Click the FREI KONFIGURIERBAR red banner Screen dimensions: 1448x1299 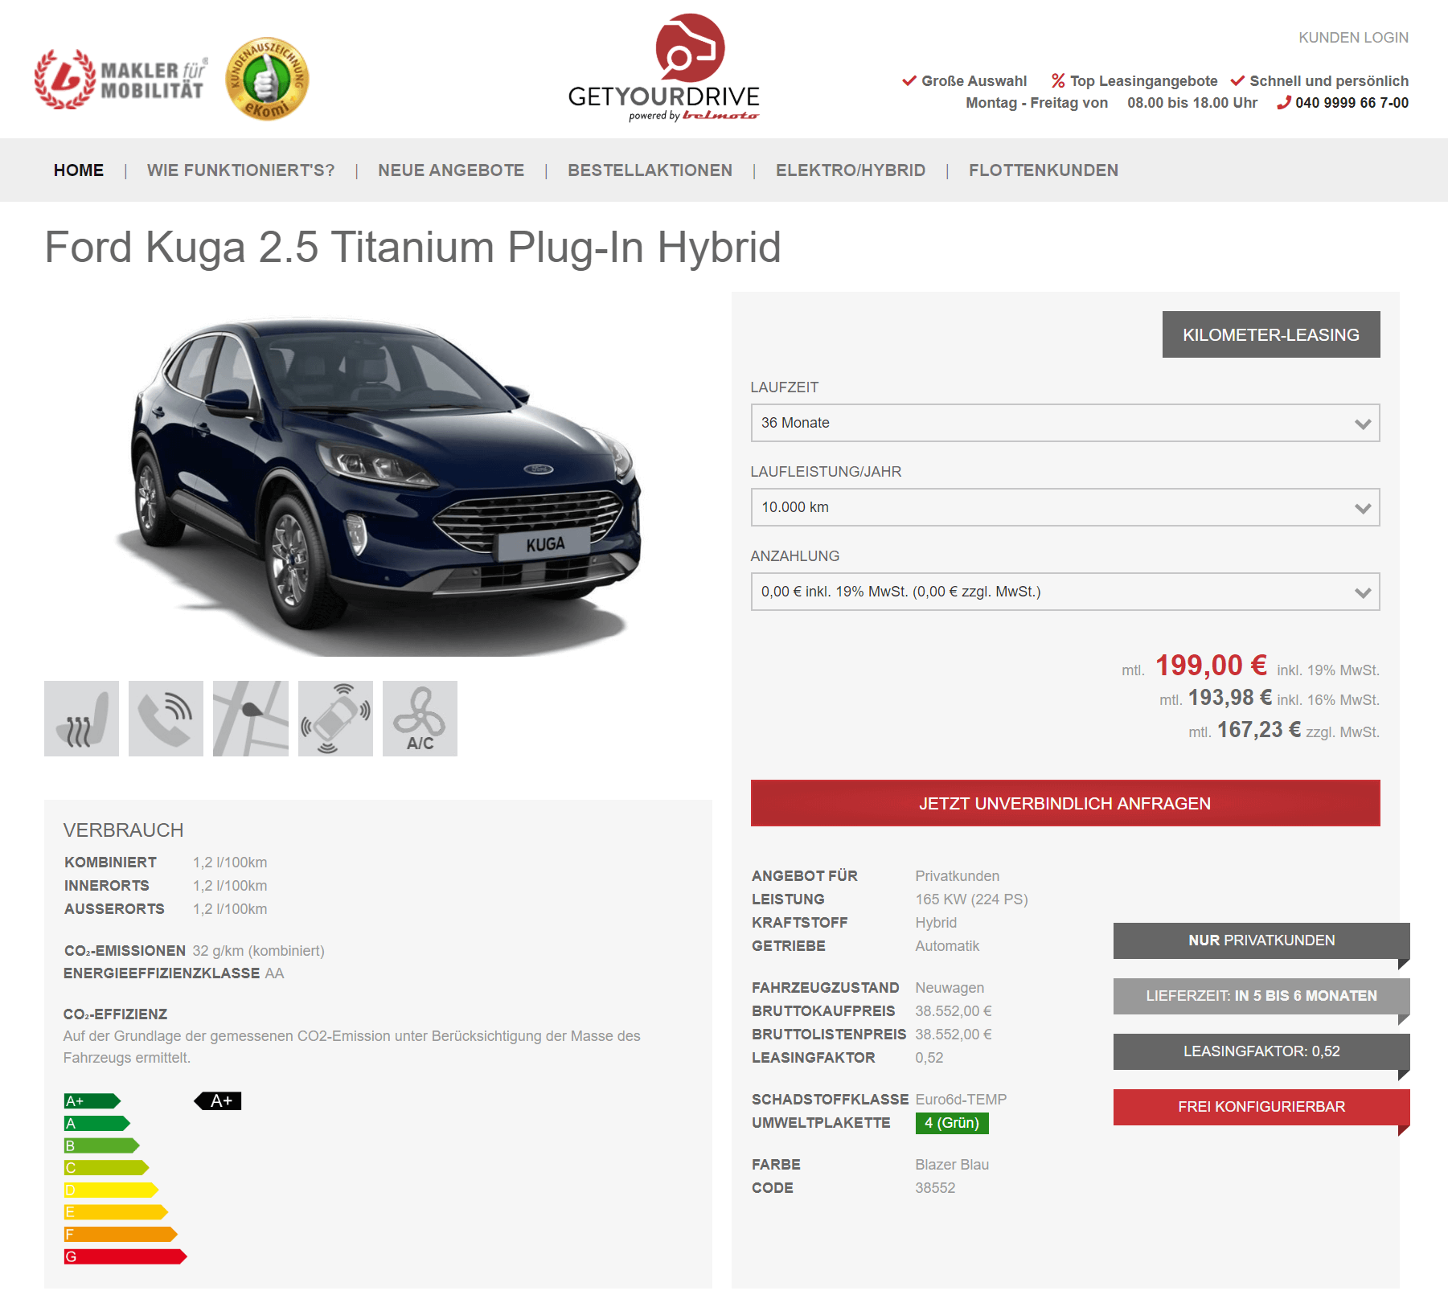click(x=1261, y=1107)
